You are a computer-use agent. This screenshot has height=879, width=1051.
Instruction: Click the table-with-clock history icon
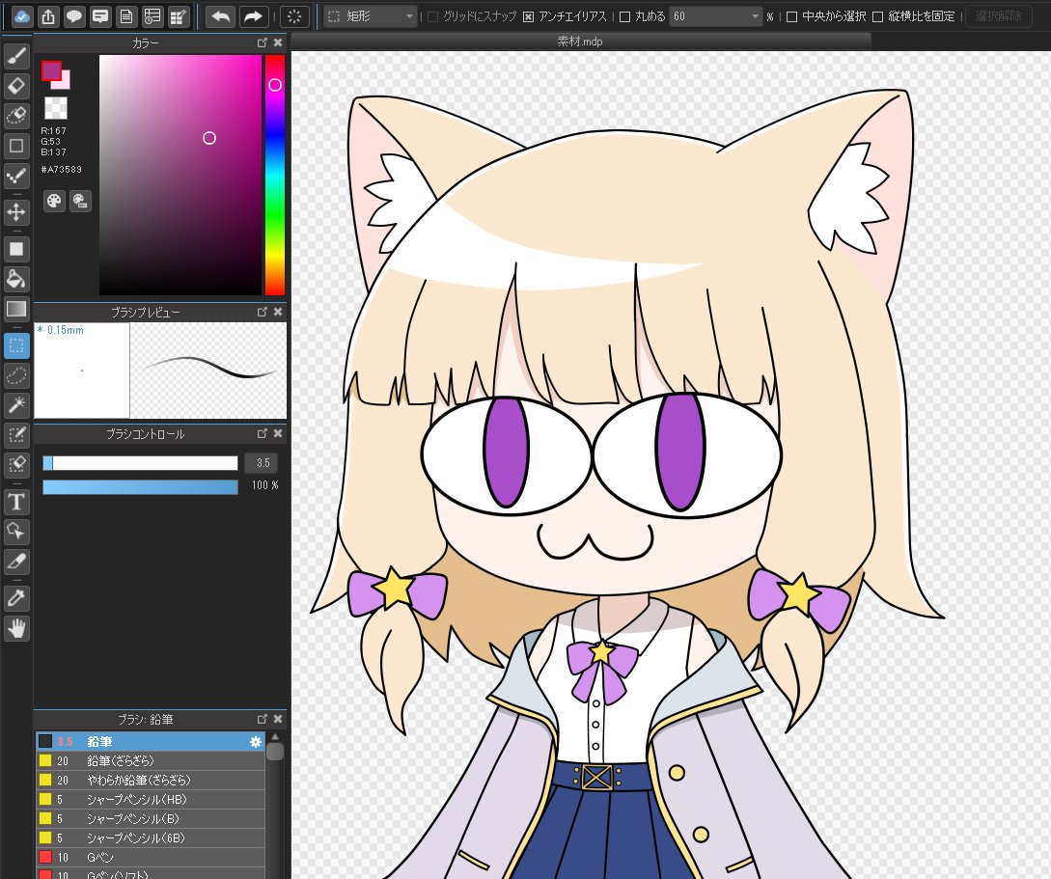(152, 16)
